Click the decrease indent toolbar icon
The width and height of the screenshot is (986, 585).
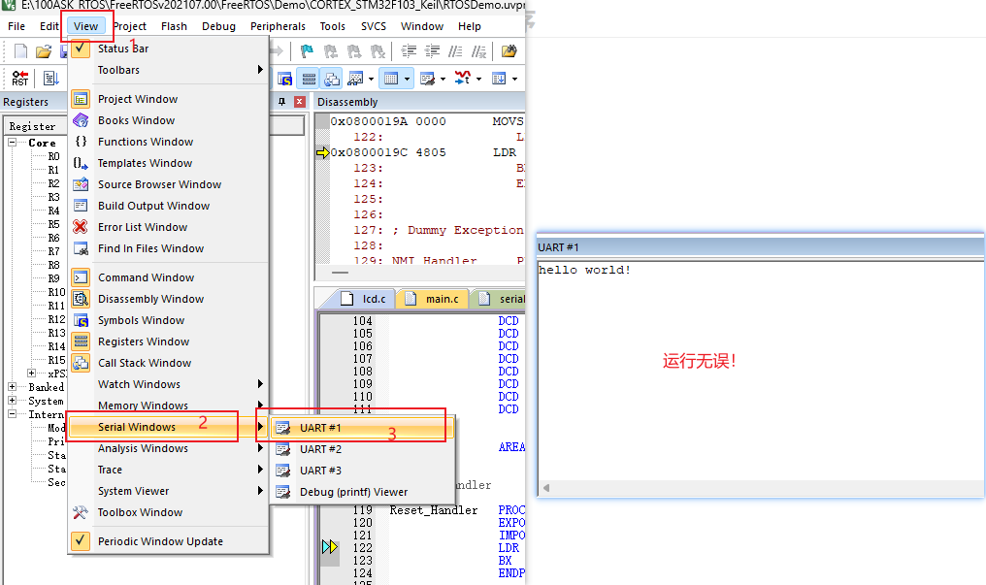[x=432, y=51]
